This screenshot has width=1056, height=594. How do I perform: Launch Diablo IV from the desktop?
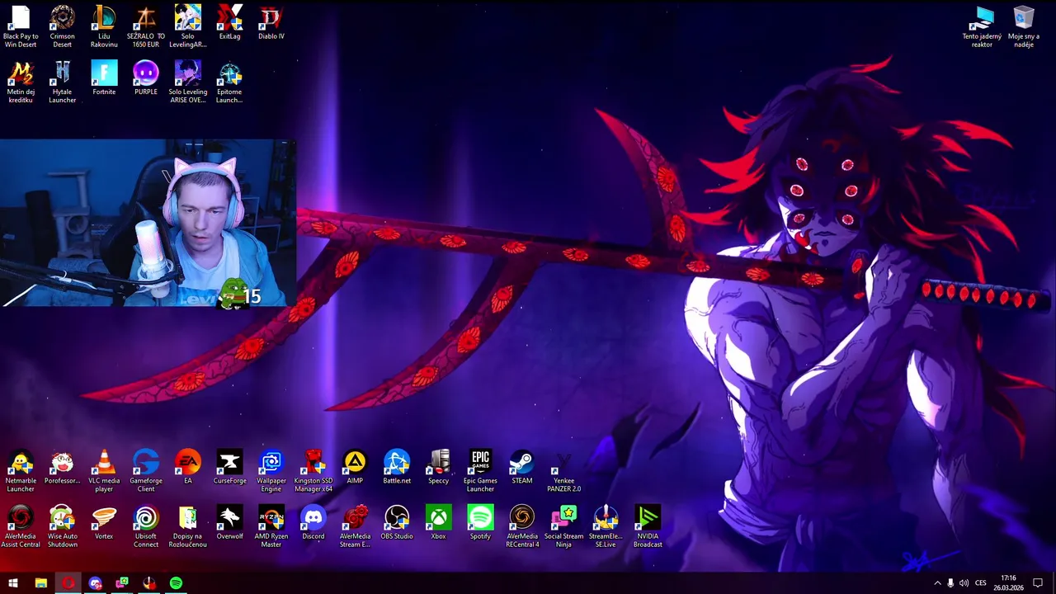[271, 22]
